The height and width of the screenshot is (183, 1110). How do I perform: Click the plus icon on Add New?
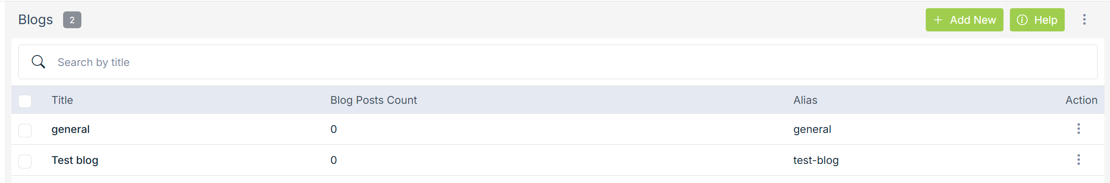pyautogui.click(x=938, y=20)
